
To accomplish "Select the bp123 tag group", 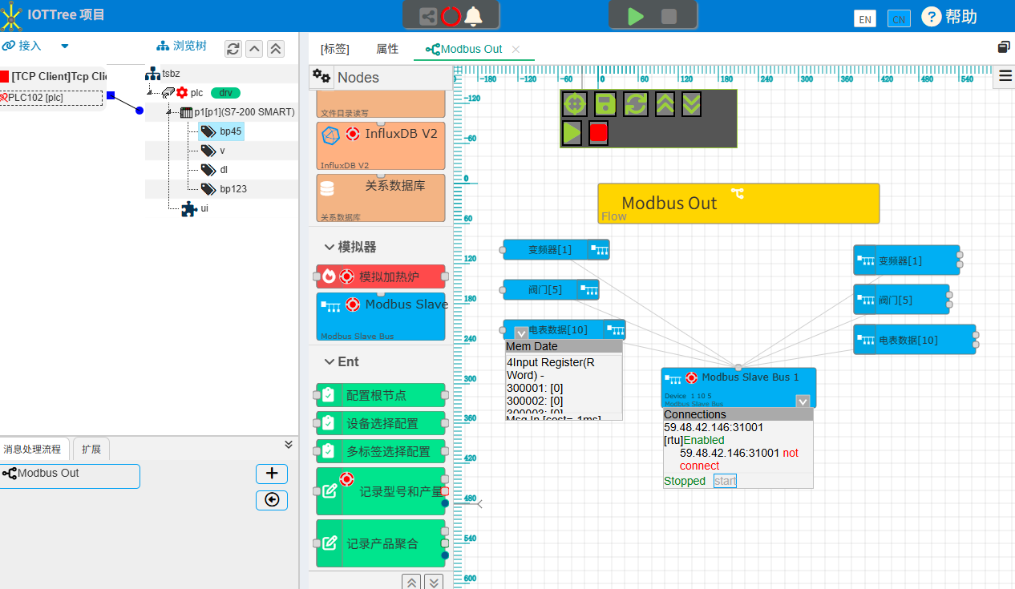I will point(224,189).
